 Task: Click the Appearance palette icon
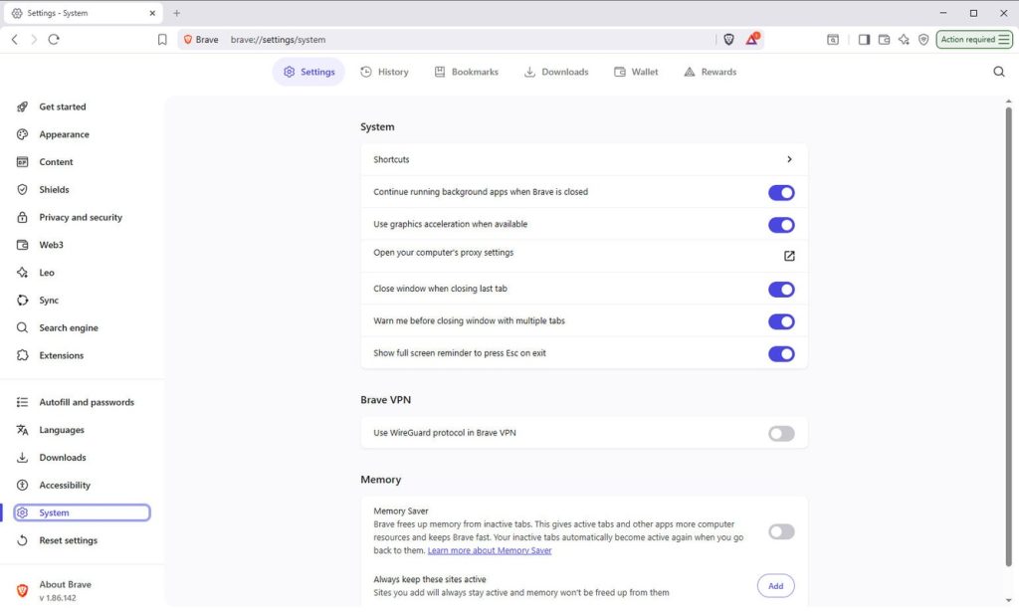click(22, 134)
